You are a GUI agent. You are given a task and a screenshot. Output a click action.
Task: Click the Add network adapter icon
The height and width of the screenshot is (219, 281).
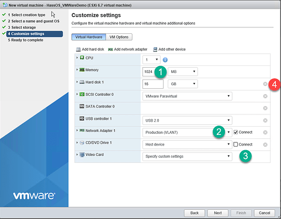click(110, 50)
